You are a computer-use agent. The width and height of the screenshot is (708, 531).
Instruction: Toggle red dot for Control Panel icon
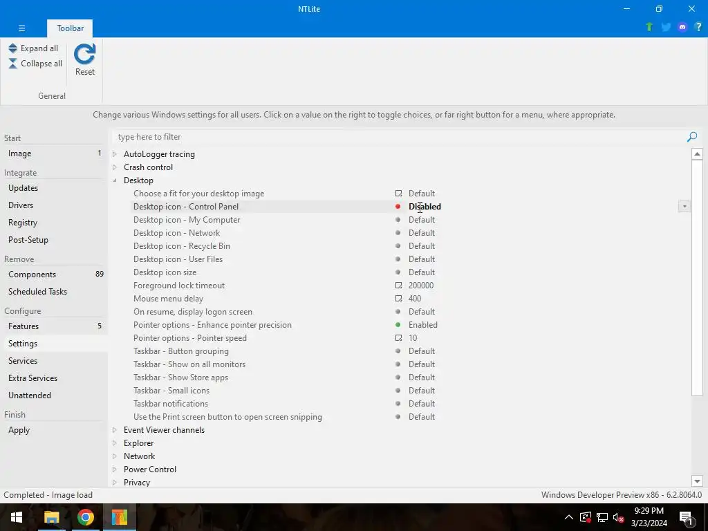(398, 206)
